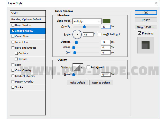Select the Stroke style row label
The image size is (167, 119).
[19, 87]
